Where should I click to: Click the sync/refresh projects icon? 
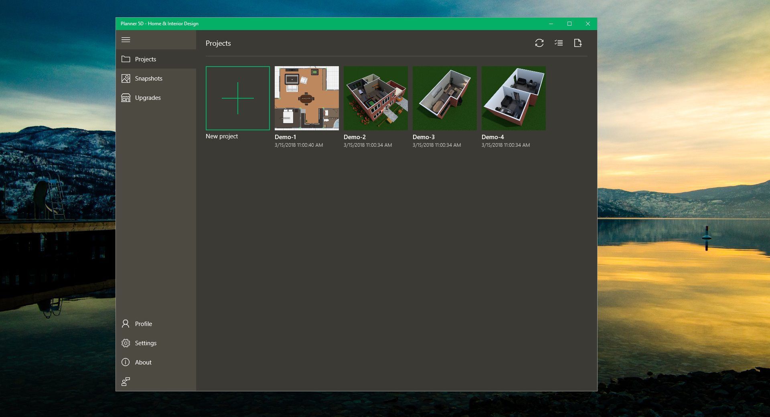539,43
